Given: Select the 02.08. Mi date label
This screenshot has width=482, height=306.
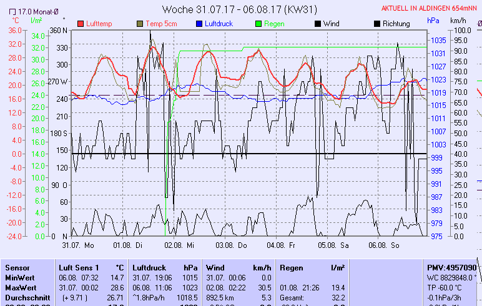Looking at the screenshot, I should (180, 245).
